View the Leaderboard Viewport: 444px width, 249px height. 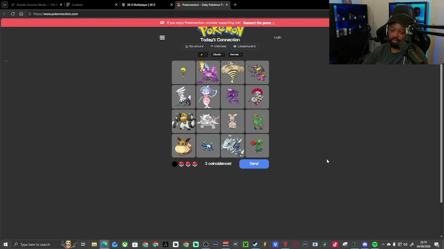point(244,46)
